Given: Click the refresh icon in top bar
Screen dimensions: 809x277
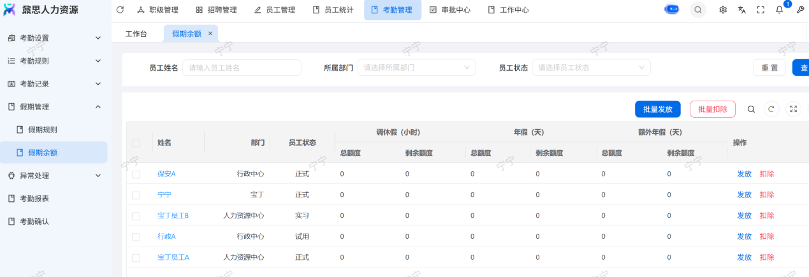Looking at the screenshot, I should (x=120, y=10).
